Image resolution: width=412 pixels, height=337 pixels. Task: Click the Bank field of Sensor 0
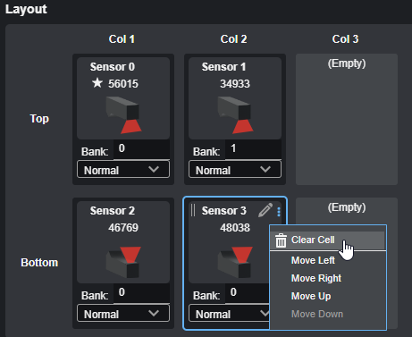coord(141,149)
